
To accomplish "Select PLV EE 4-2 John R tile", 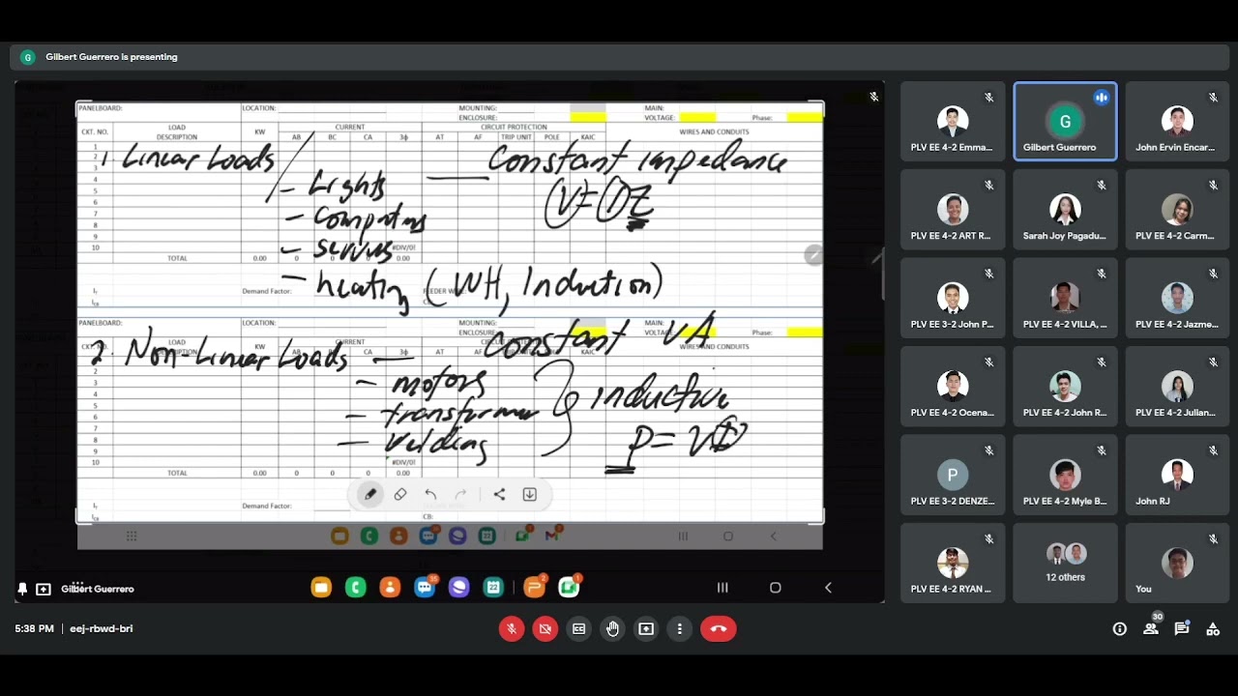I will tap(1065, 386).
